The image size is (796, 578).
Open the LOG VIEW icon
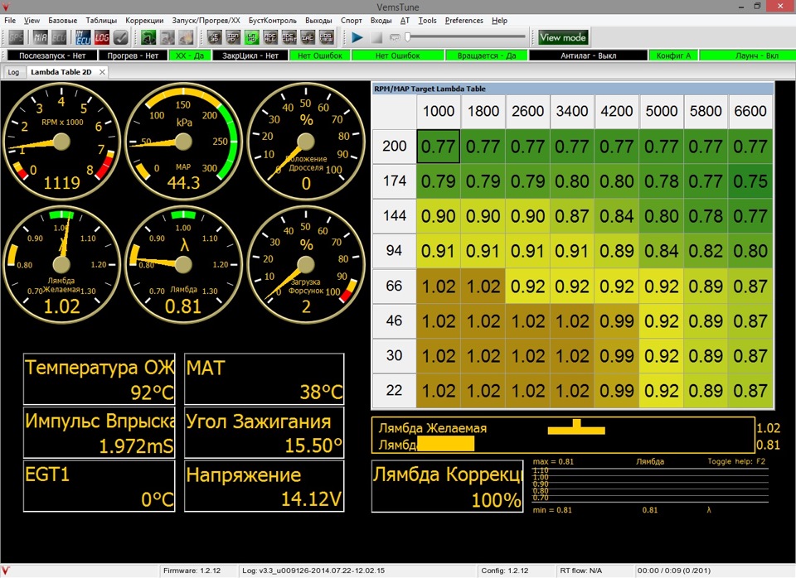pyautogui.click(x=327, y=37)
